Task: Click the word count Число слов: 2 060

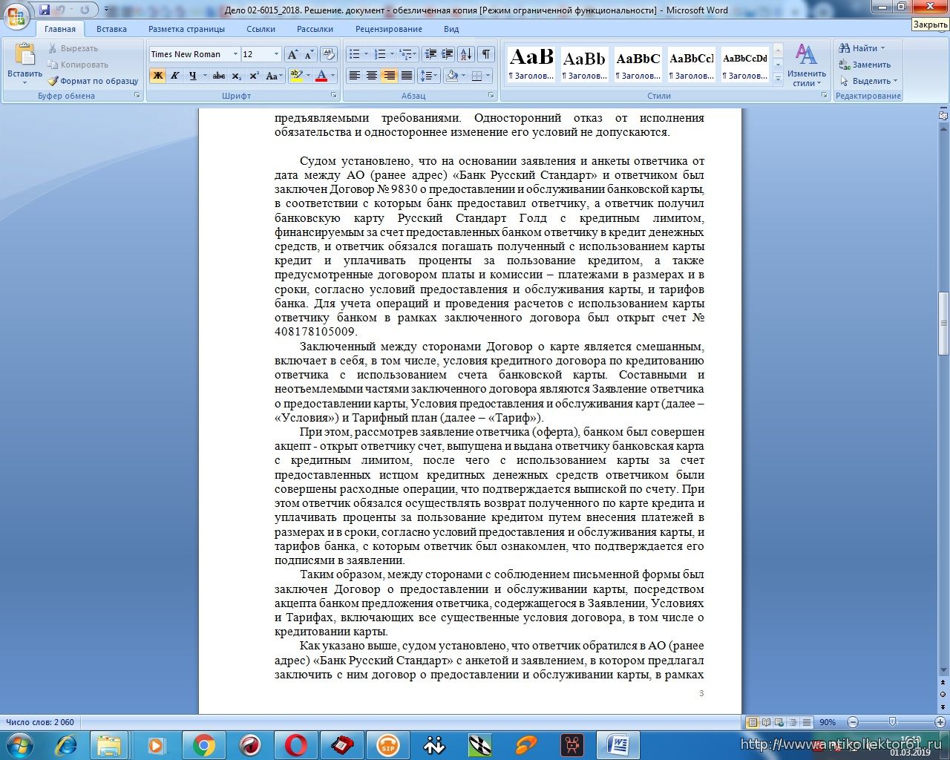Action: click(x=40, y=722)
